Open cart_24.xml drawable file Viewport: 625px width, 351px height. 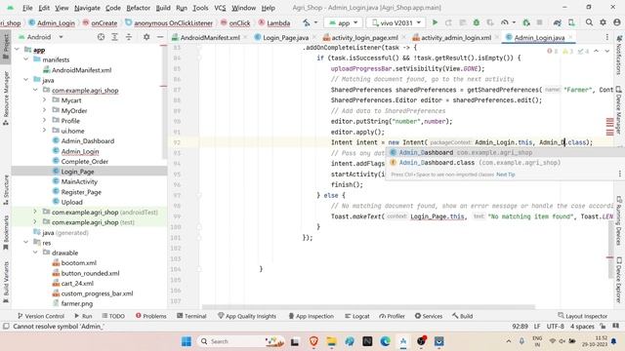click(x=77, y=283)
